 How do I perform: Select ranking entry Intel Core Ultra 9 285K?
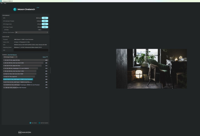26,63
